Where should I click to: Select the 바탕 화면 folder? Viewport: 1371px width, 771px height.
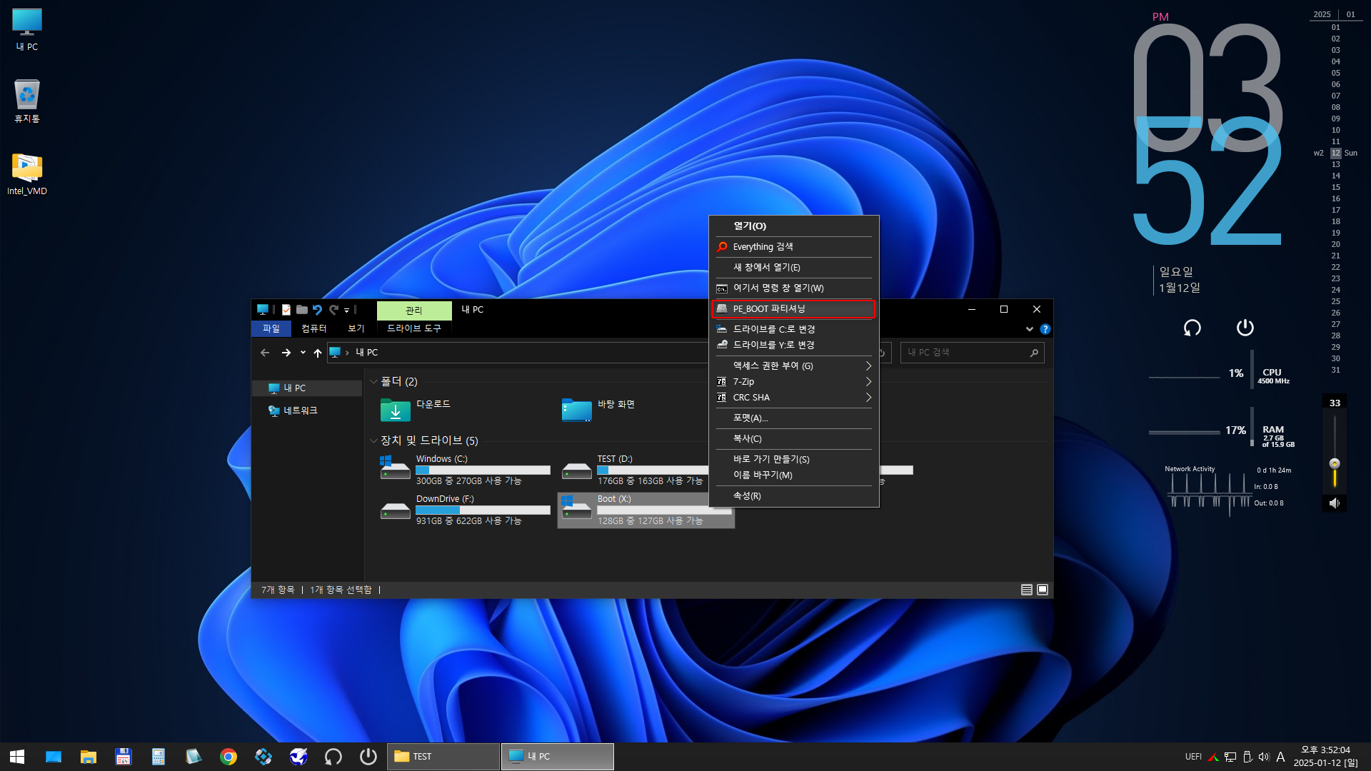click(x=600, y=410)
